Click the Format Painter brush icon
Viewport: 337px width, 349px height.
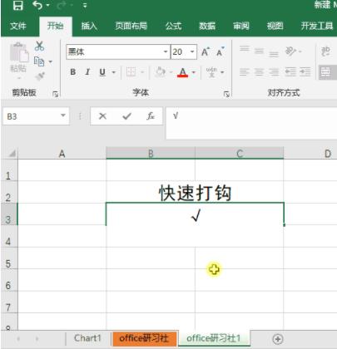[x=40, y=76]
